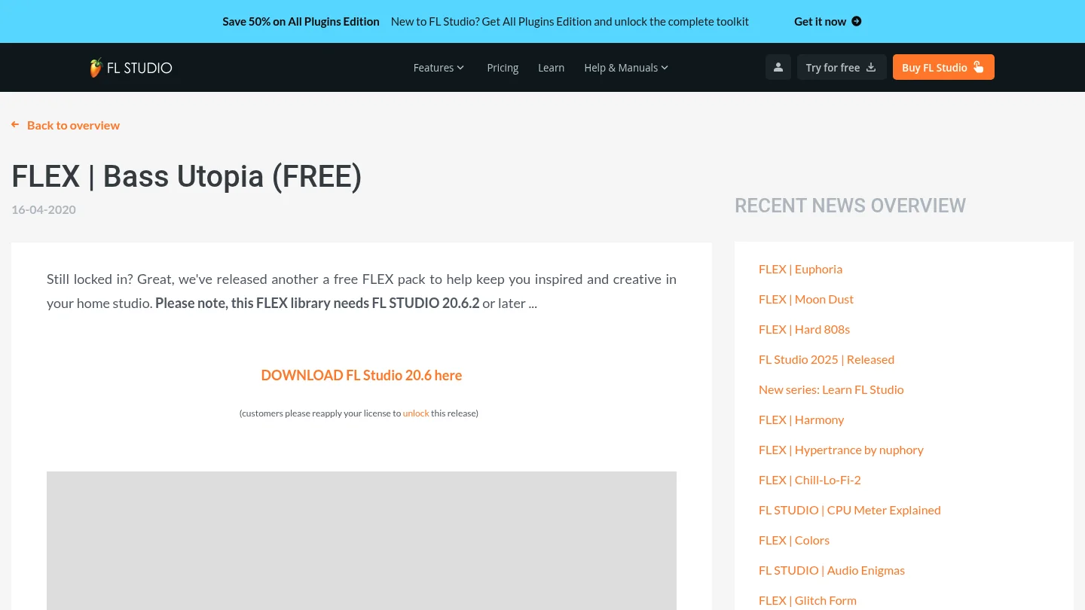Open the user account icon

click(778, 67)
